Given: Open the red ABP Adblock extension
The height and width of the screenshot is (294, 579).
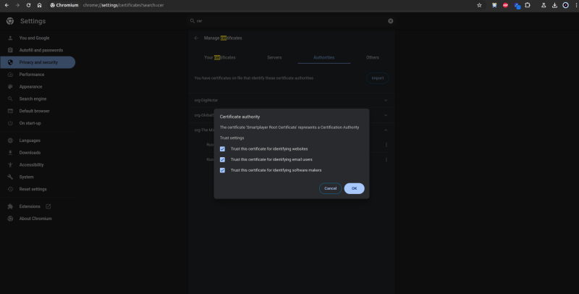Looking at the screenshot, I should click(x=505, y=5).
